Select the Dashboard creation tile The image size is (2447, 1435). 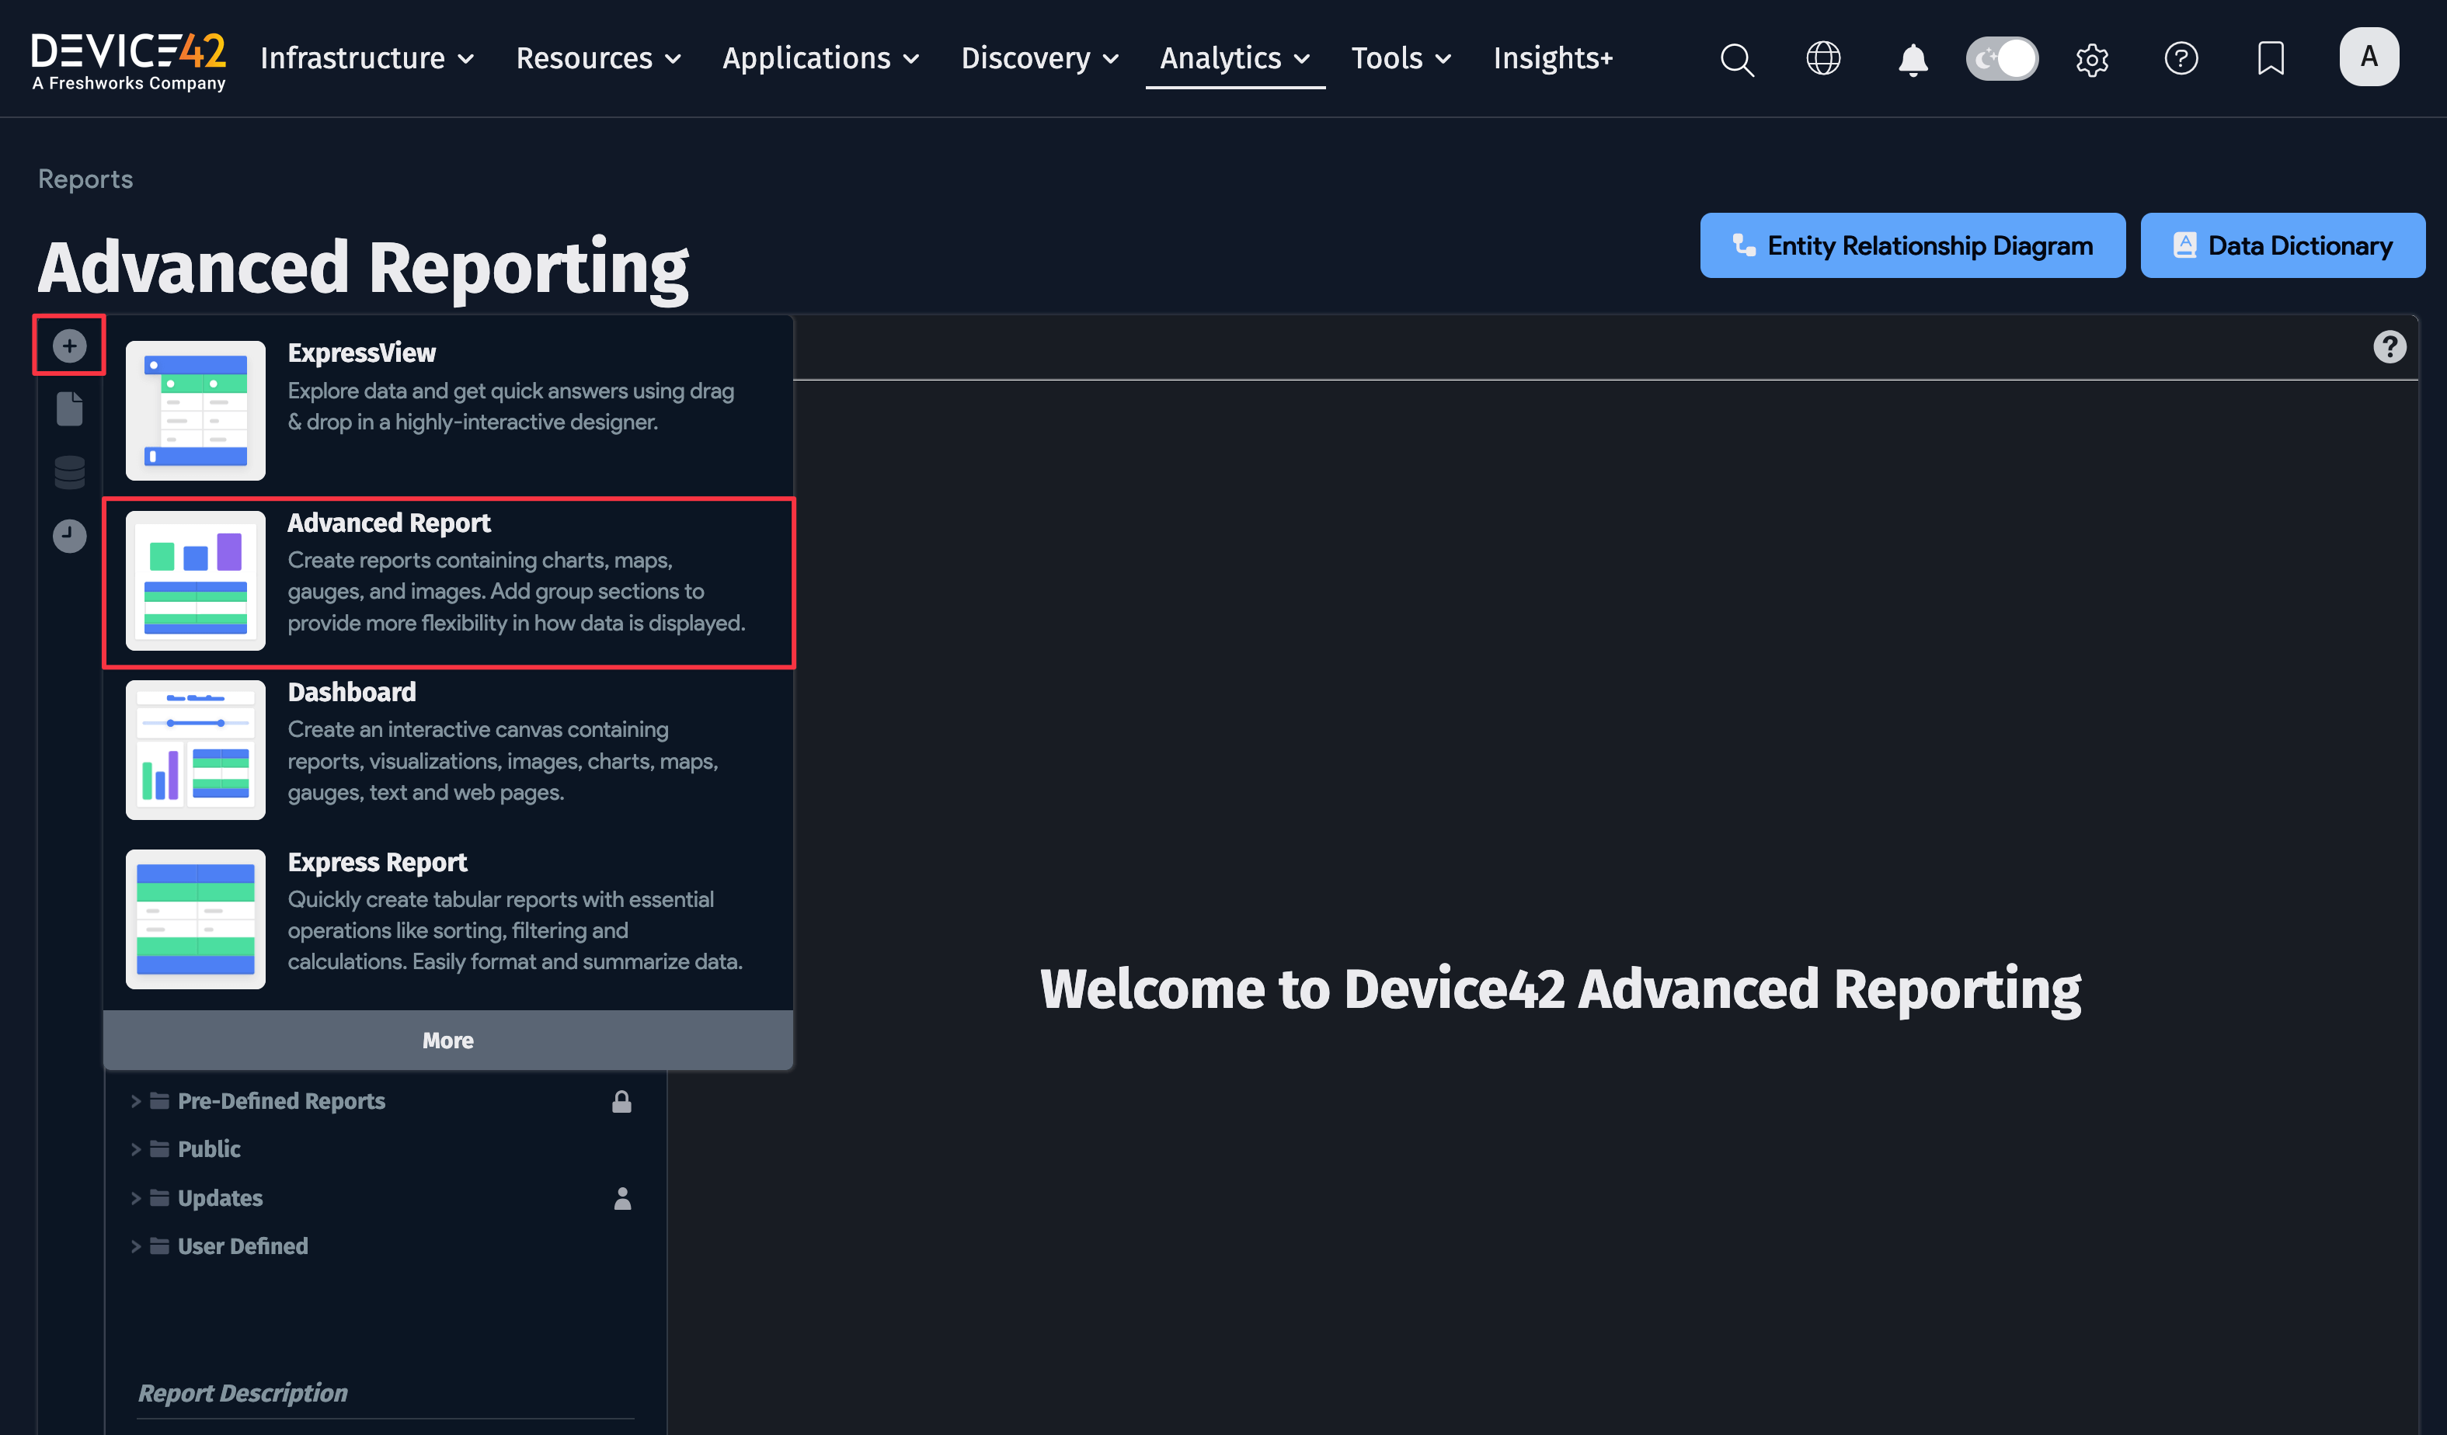pyautogui.click(x=447, y=748)
